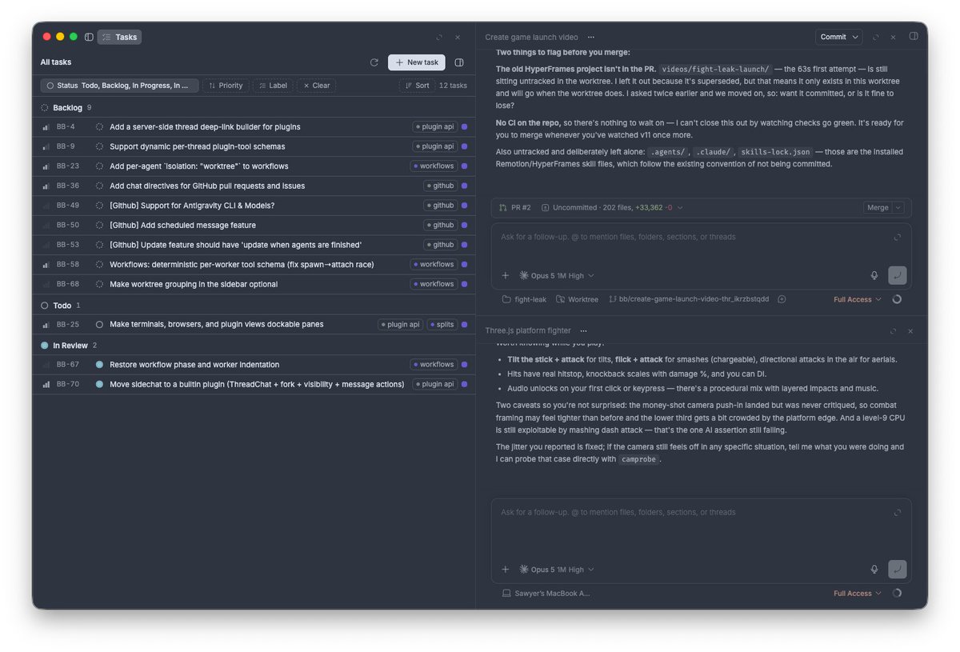The height and width of the screenshot is (652, 960).
Task: Click the 'splits' label on BB-25
Action: (442, 325)
